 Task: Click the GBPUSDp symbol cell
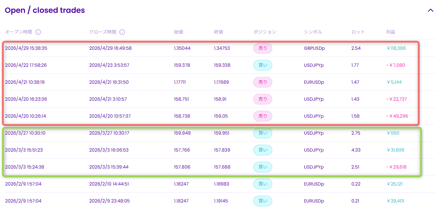(x=314, y=48)
